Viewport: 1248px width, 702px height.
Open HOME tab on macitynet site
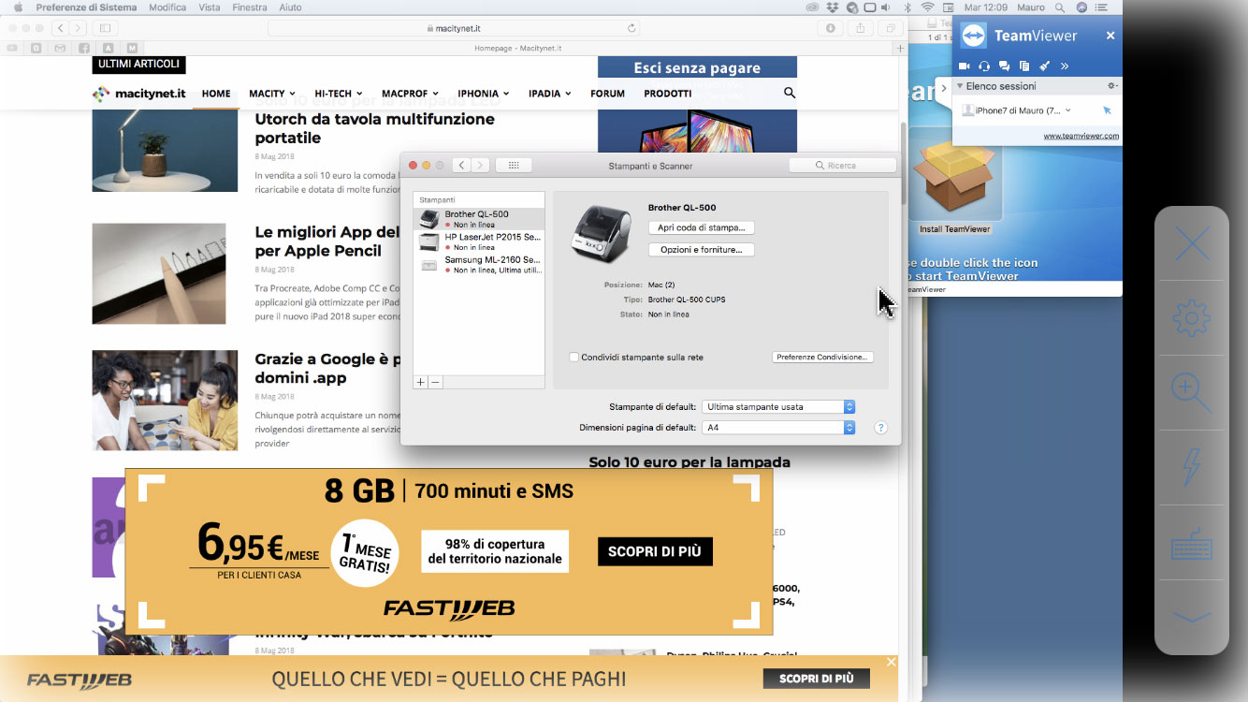click(x=216, y=94)
